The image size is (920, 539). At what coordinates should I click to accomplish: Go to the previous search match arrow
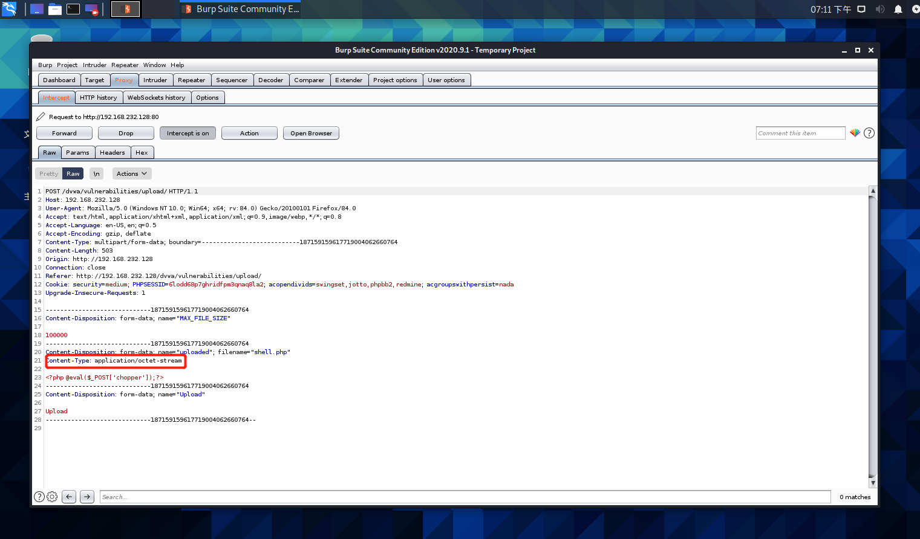click(70, 497)
